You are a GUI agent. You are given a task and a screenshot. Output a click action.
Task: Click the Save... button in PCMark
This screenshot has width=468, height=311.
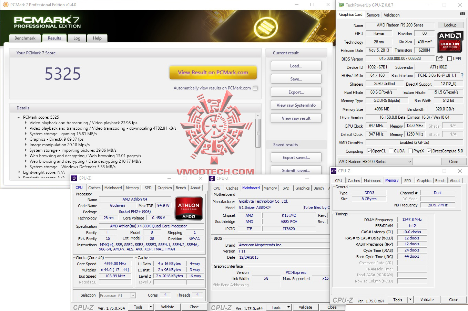pyautogui.click(x=296, y=79)
